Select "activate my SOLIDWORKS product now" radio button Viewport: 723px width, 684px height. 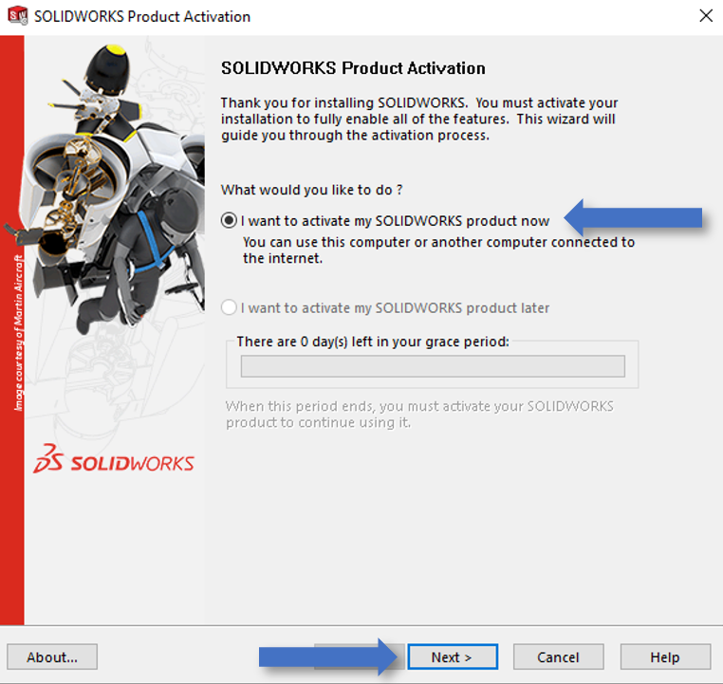click(229, 221)
